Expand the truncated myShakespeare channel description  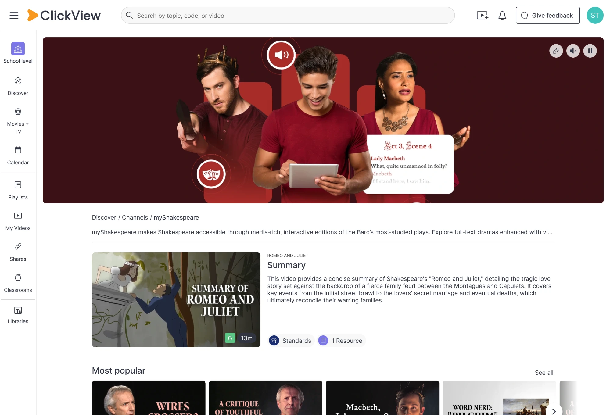[x=322, y=232]
